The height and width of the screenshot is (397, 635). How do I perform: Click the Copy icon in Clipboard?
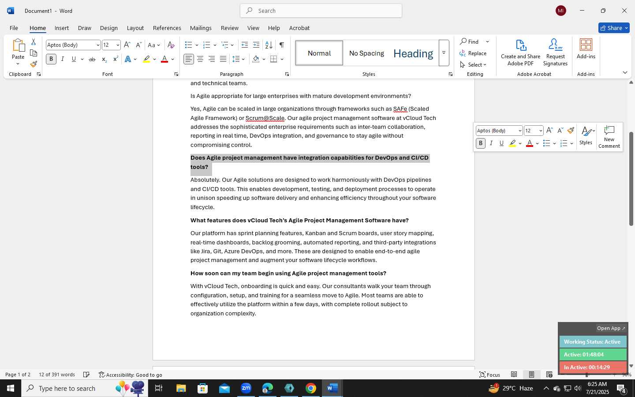[34, 53]
